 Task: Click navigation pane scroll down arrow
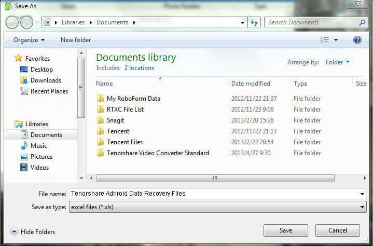click(81, 178)
